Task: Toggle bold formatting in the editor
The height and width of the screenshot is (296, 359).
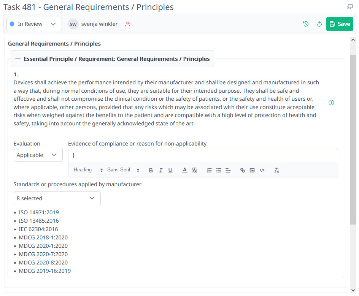Action: [151, 170]
